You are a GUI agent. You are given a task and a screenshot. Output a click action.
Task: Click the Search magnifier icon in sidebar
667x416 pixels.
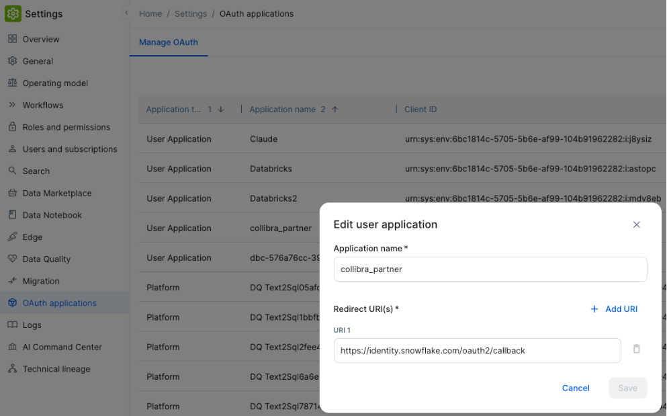tap(12, 171)
